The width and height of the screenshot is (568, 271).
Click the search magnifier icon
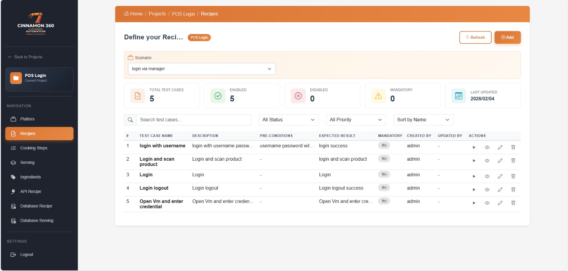(x=130, y=120)
